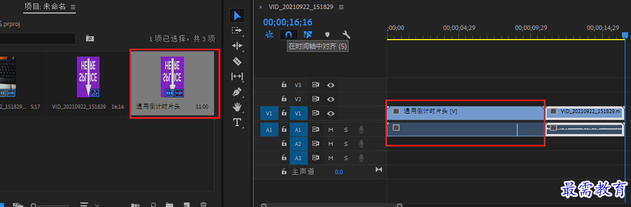This screenshot has height=207, width=631.
Task: Click 00;00;04;29 on the time ruler
Action: tap(459, 28)
